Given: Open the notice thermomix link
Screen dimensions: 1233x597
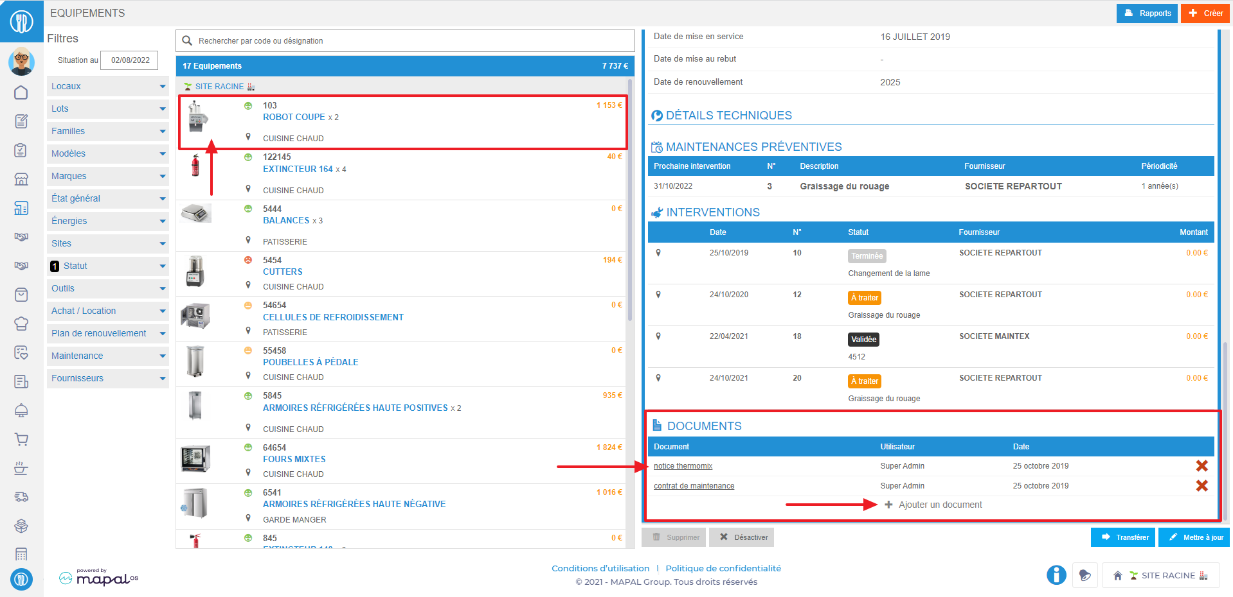Looking at the screenshot, I should point(683,466).
